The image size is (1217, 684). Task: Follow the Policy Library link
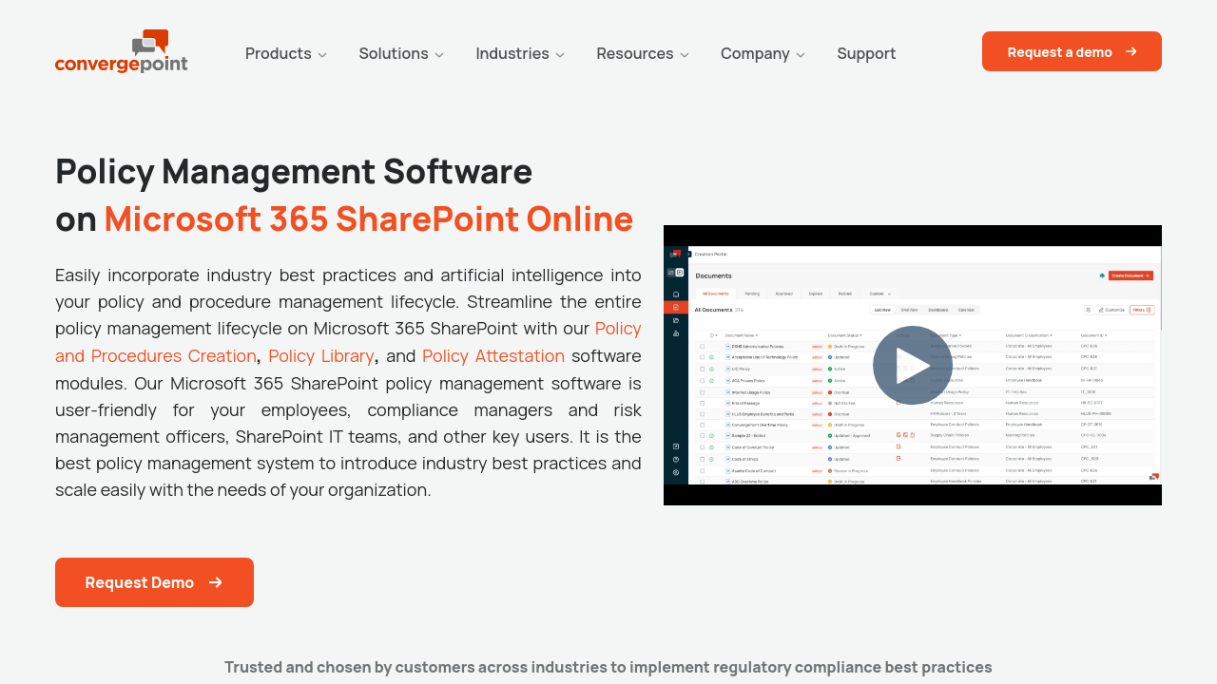click(320, 356)
